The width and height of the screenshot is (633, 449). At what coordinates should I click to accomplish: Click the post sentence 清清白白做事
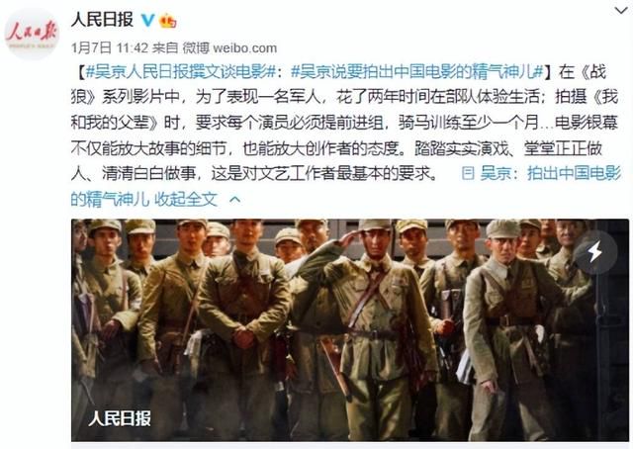(149, 174)
